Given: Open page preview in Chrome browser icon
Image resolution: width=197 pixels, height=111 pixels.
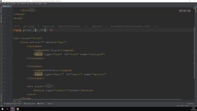Looking at the screenshot, I should pos(180,11).
